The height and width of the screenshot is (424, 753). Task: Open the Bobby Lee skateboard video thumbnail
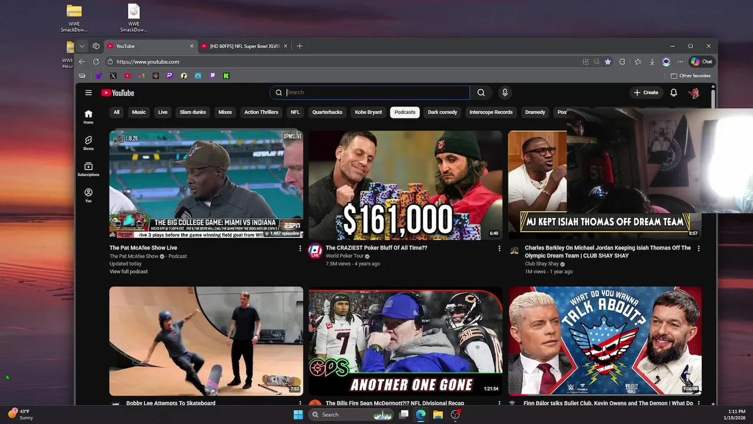point(206,341)
